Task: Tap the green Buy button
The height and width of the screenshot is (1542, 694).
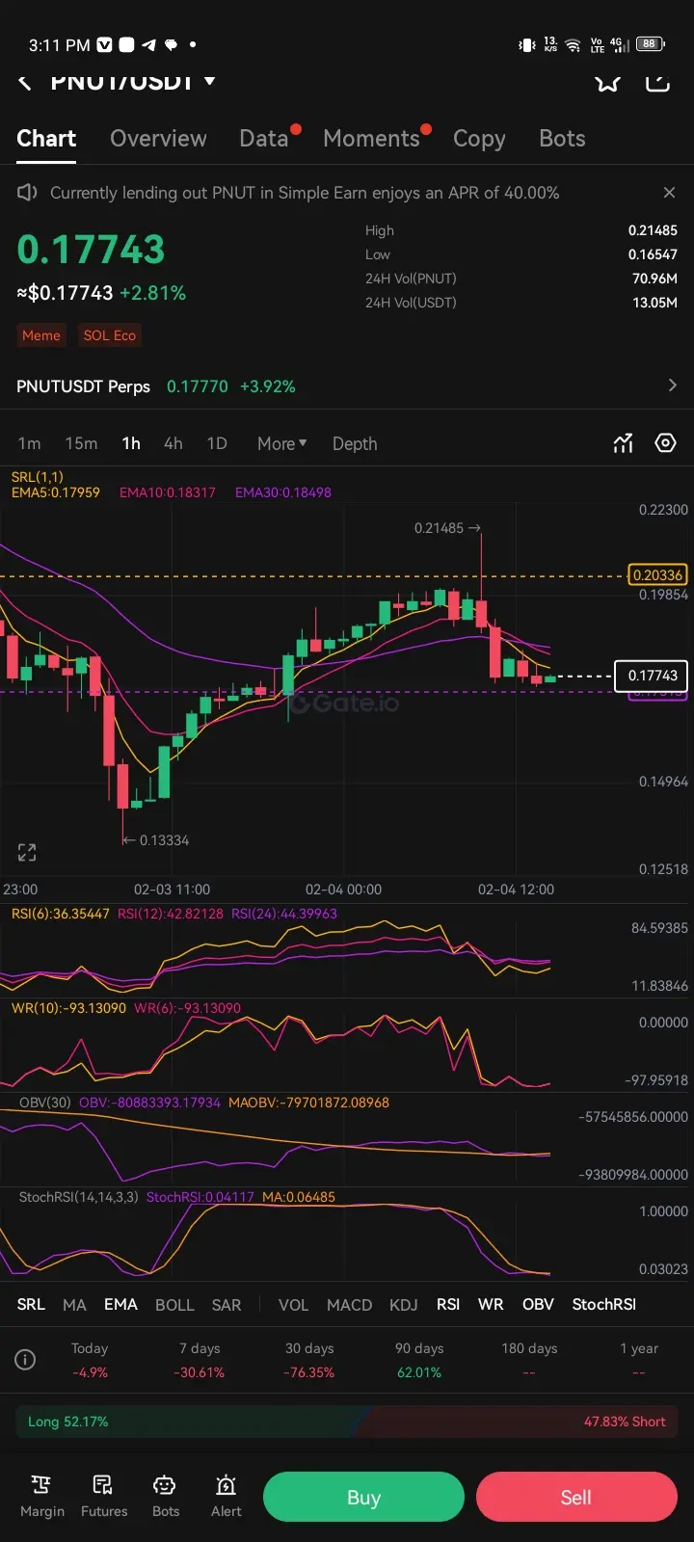Action: coord(363,1497)
